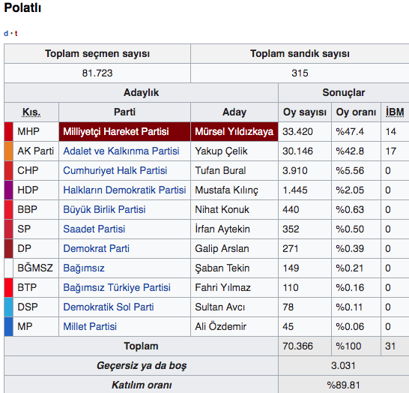This screenshot has height=393, width=409.
Task: Click candidate name Yakup Çelik
Action: [x=221, y=151]
